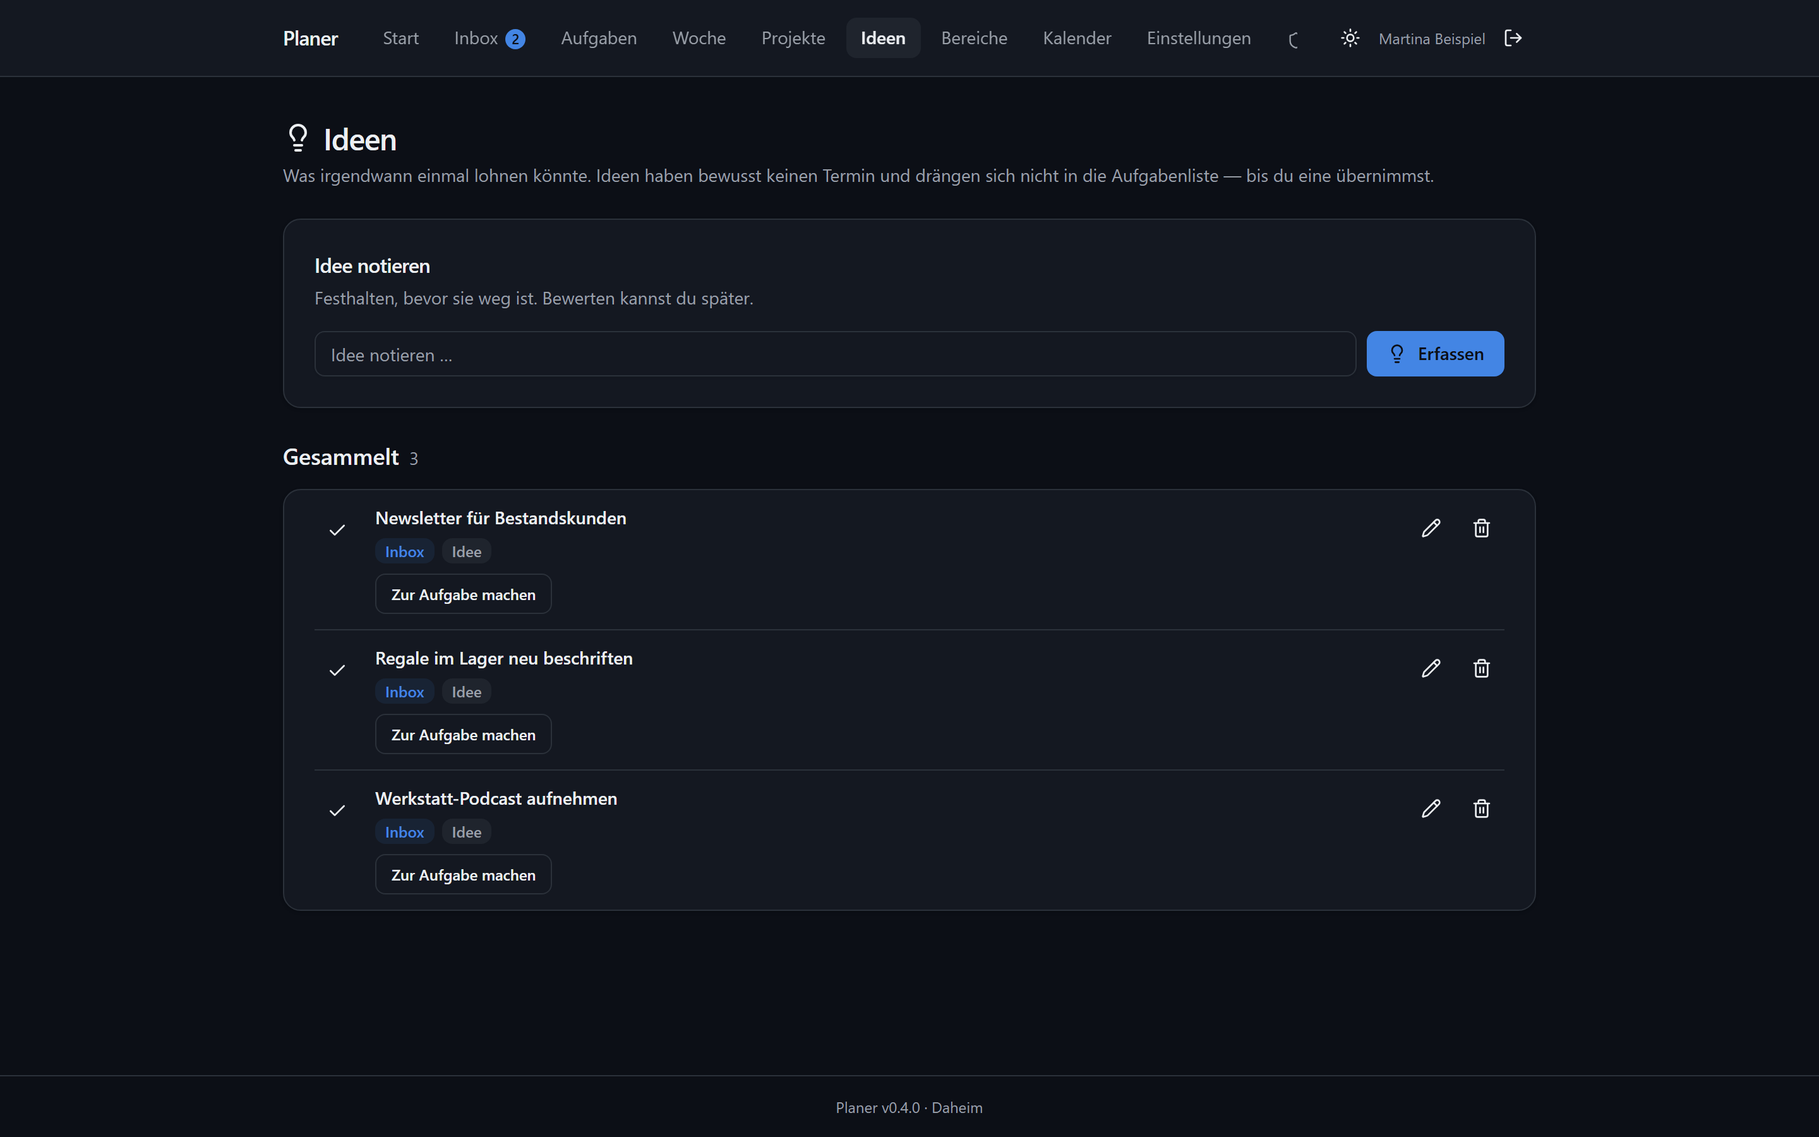
Task: Edit the Newsletter für Bestandskunden idea
Action: pyautogui.click(x=1431, y=528)
